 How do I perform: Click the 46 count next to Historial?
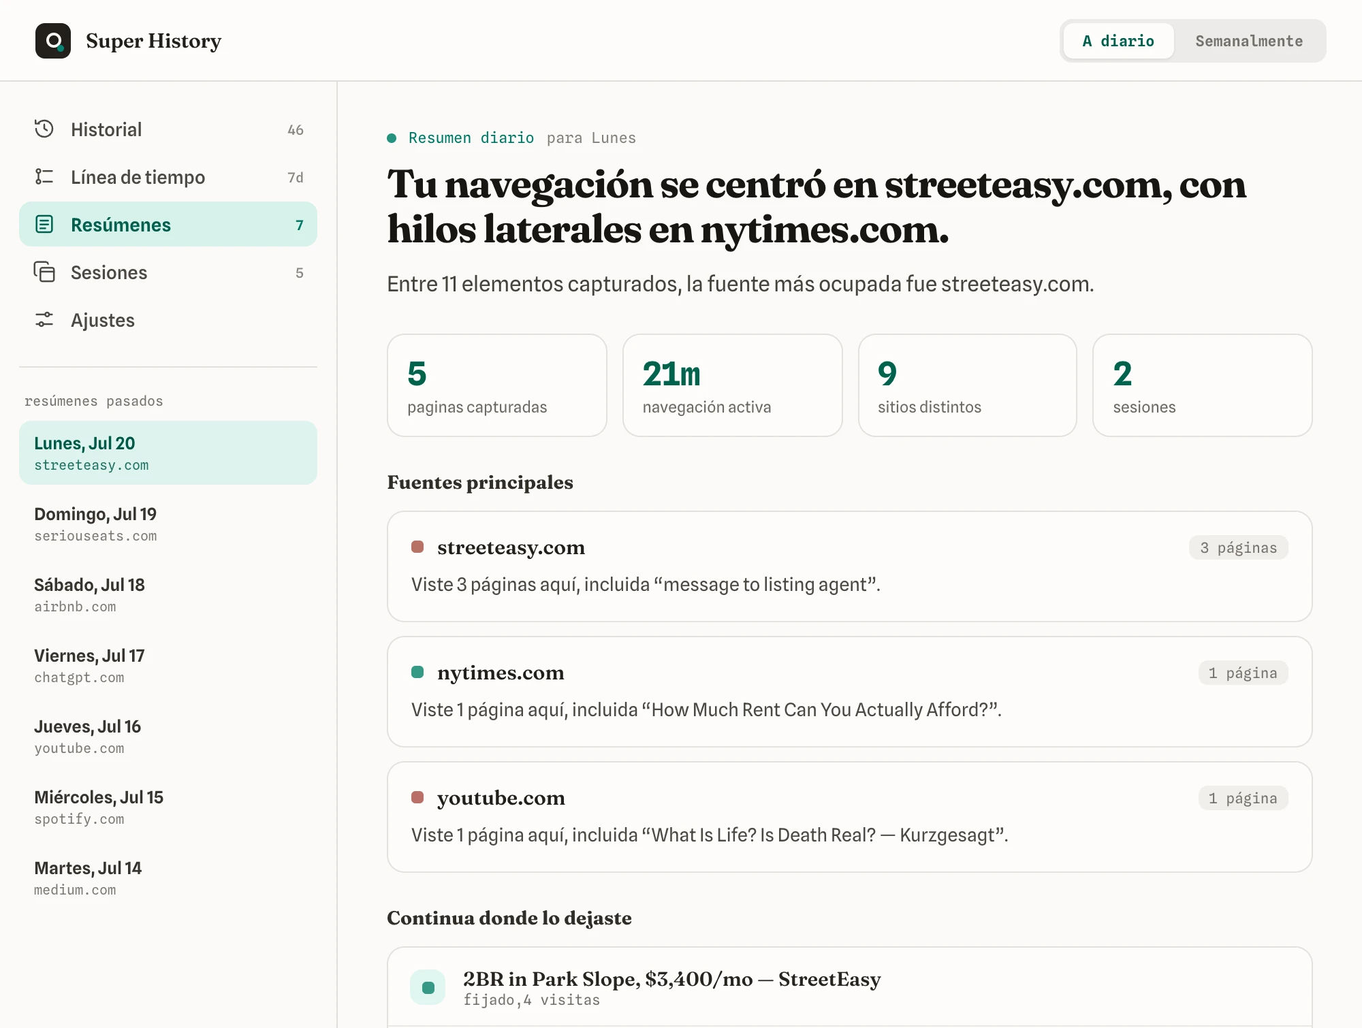pos(296,130)
